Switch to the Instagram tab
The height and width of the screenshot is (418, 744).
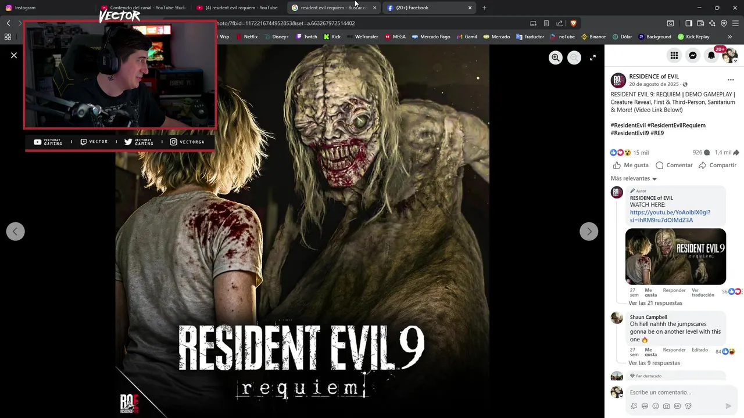(46, 8)
